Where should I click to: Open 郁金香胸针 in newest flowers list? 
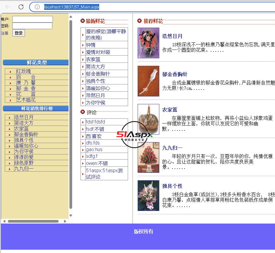[x=98, y=74]
